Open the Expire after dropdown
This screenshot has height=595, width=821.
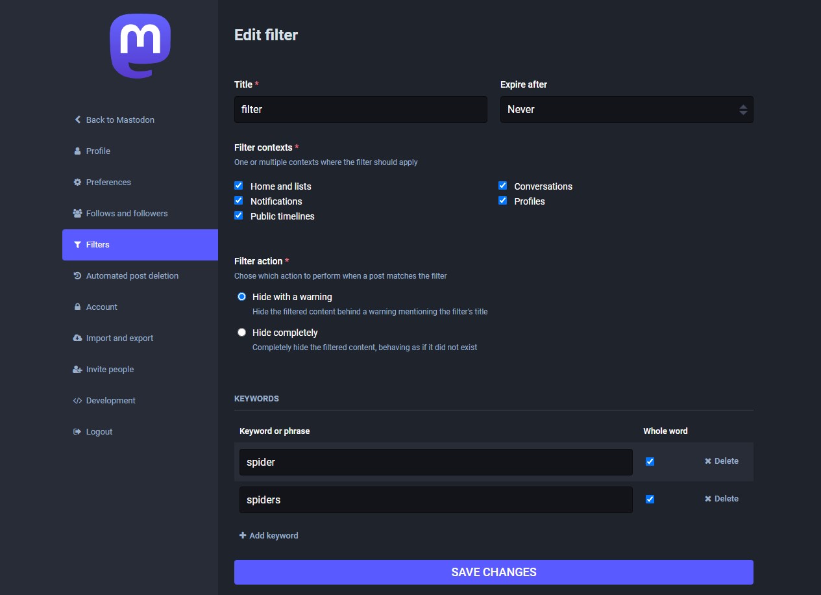[x=627, y=109]
